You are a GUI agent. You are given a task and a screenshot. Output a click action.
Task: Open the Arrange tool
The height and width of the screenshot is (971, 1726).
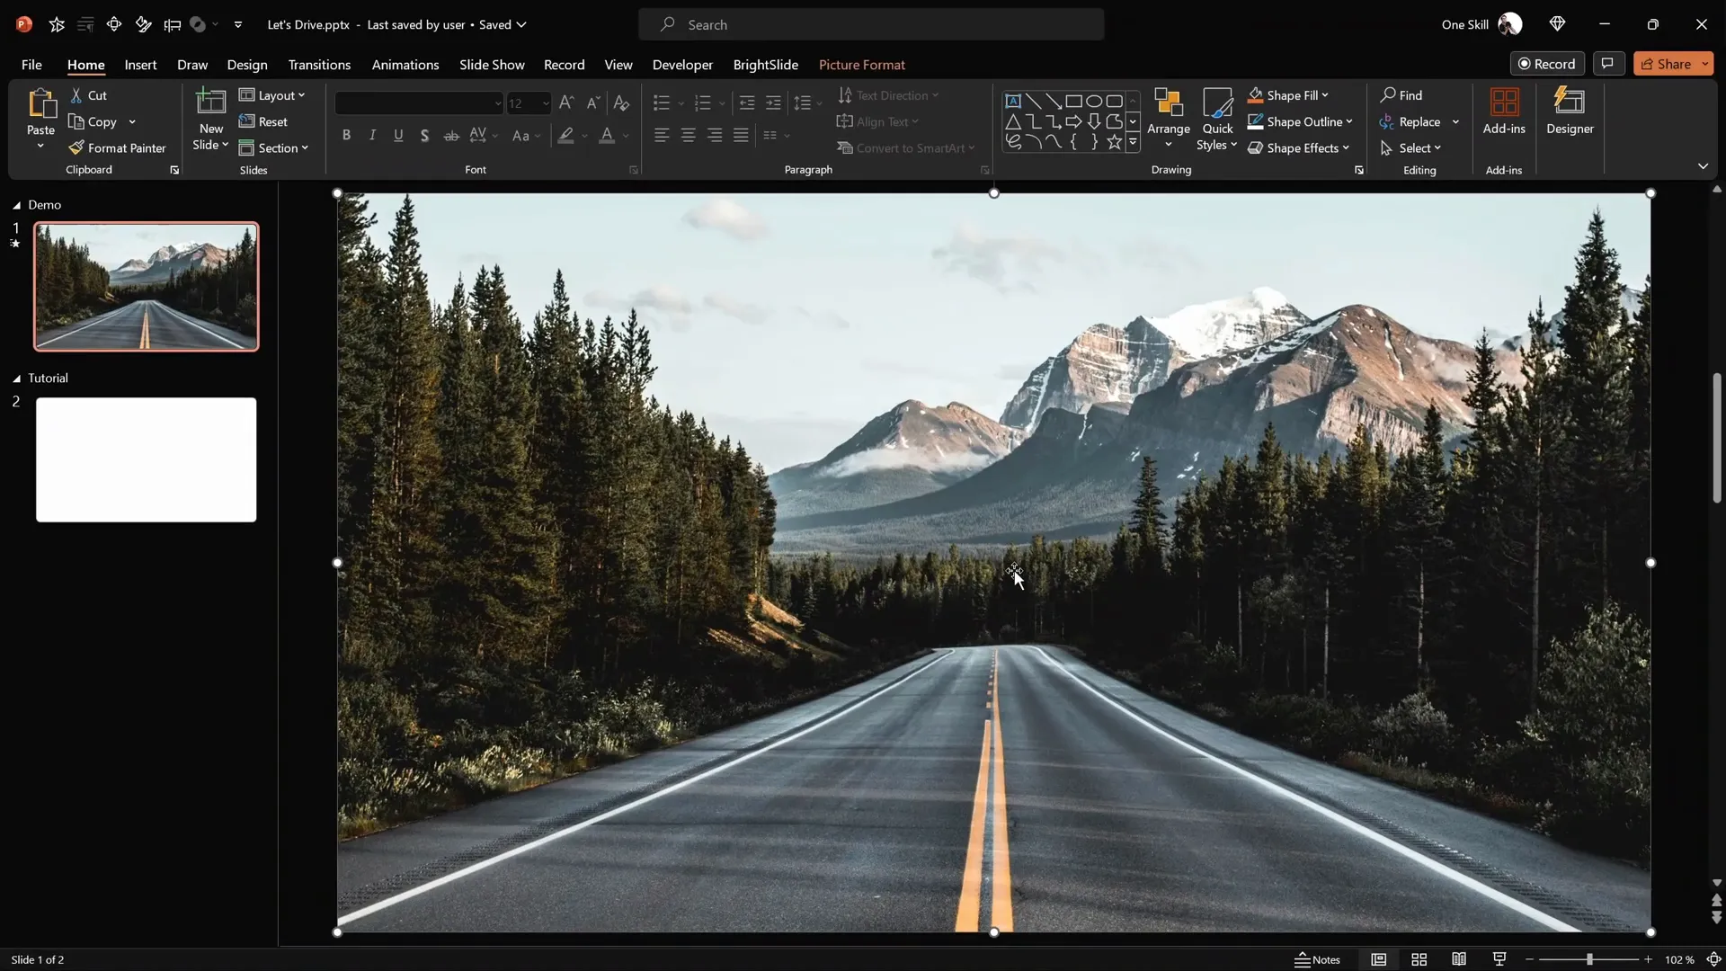coord(1169,118)
